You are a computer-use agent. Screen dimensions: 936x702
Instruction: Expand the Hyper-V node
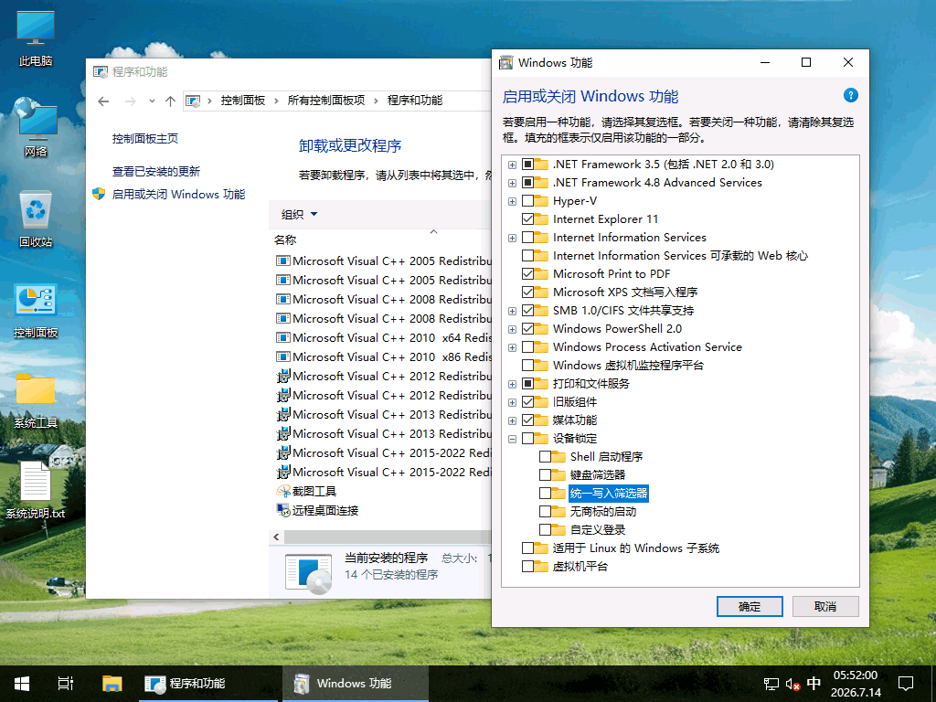point(512,201)
